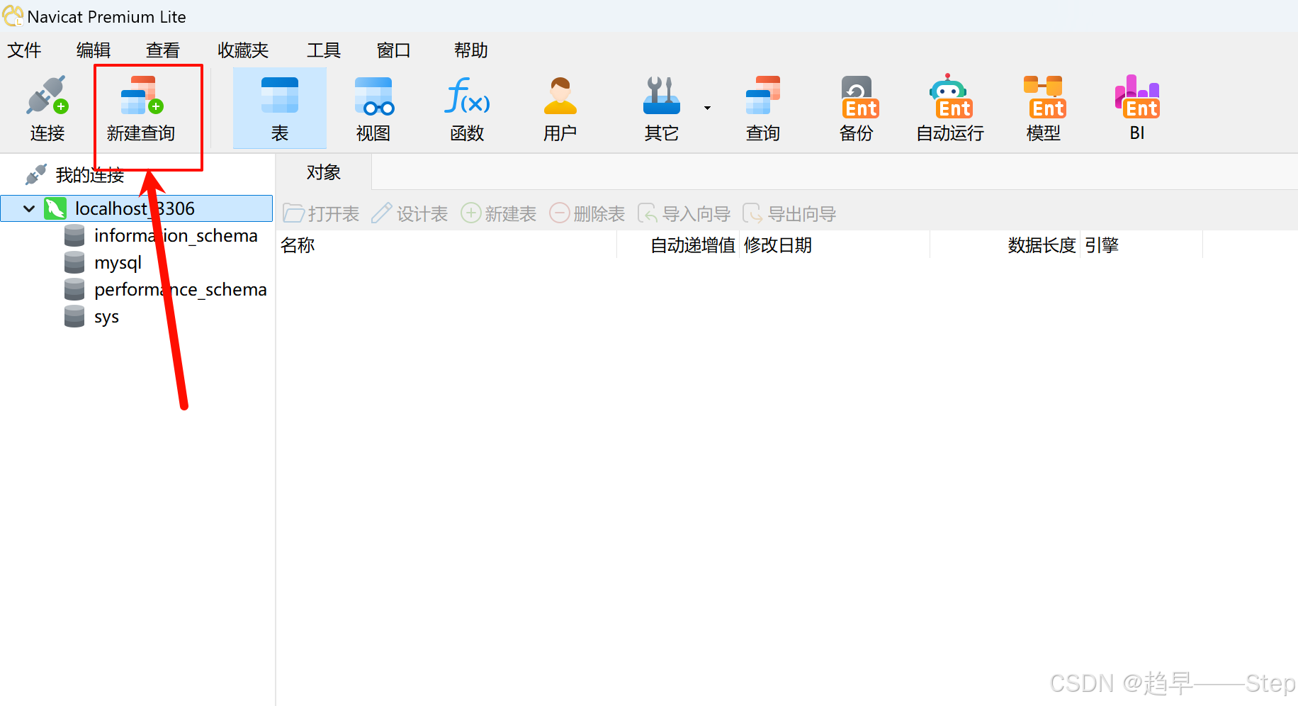The width and height of the screenshot is (1298, 706).
Task: Click Export Wizard (导出向导) button
Action: (790, 213)
